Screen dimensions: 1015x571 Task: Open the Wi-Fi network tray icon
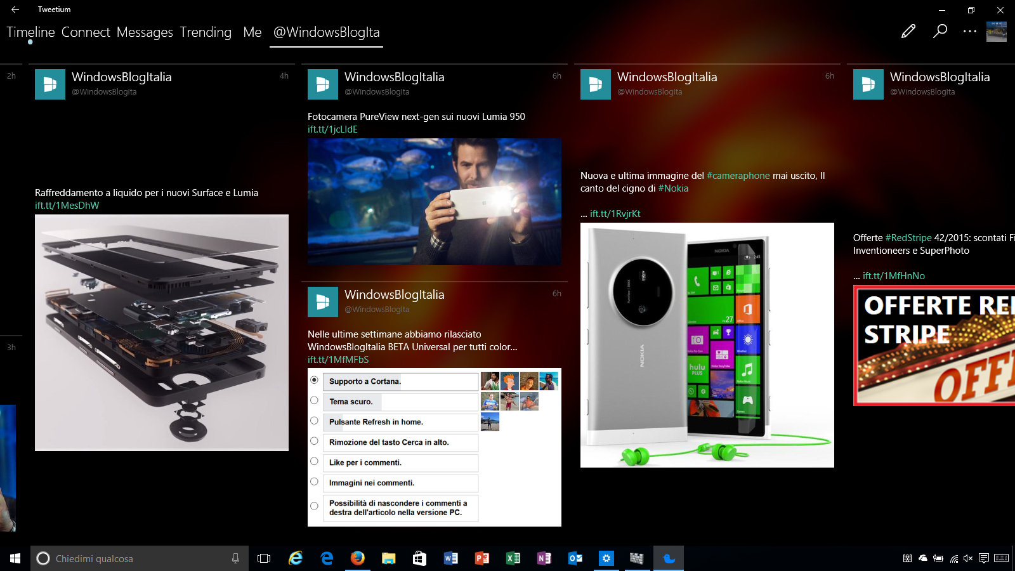[x=953, y=558]
